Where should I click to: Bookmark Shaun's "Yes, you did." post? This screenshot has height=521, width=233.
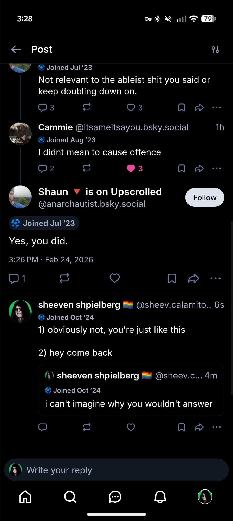click(172, 278)
